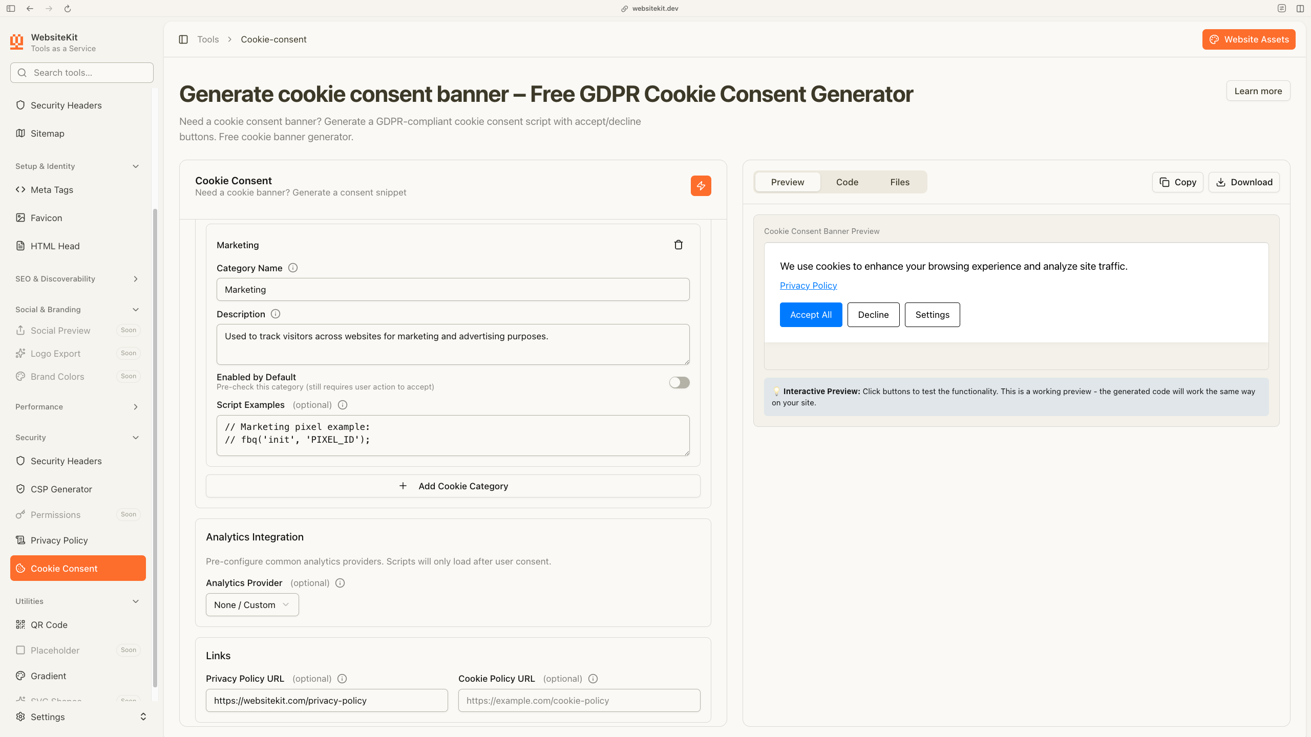The image size is (1311, 737).
Task: Open the HTML Head tool
Action: 54,246
